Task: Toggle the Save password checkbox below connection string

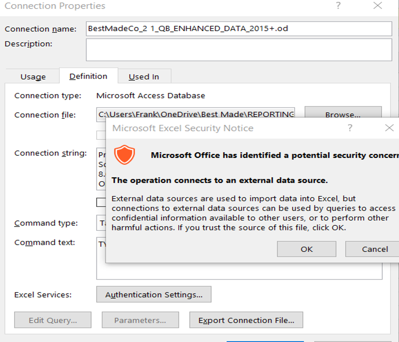Action: [x=101, y=203]
